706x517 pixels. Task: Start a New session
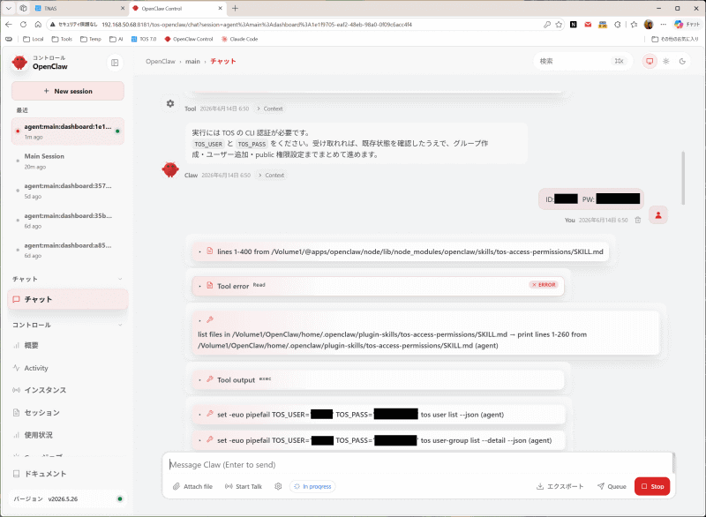(x=68, y=91)
